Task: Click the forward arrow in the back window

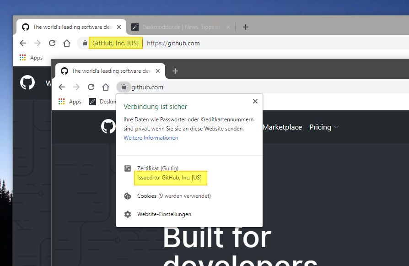Action: [x=38, y=43]
